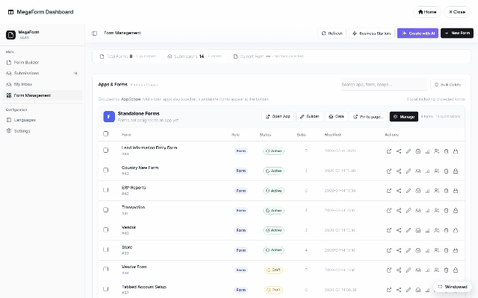Click the Country New Form name
This screenshot has width=478, height=298.
140,168
